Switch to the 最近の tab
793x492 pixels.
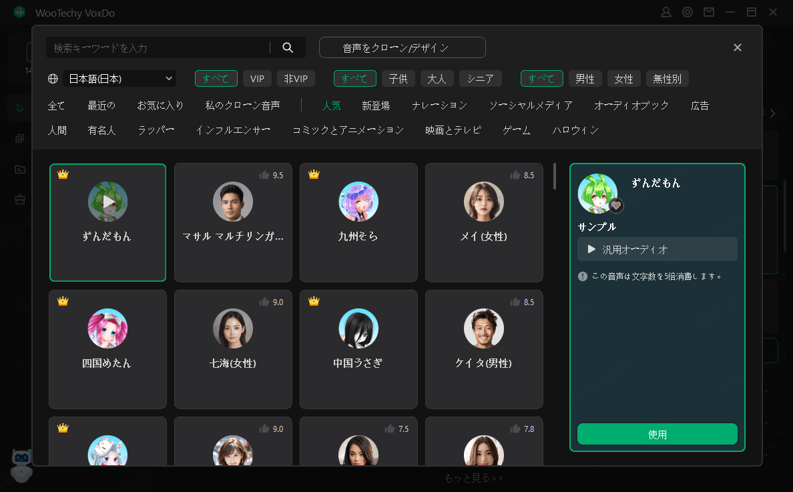[101, 105]
